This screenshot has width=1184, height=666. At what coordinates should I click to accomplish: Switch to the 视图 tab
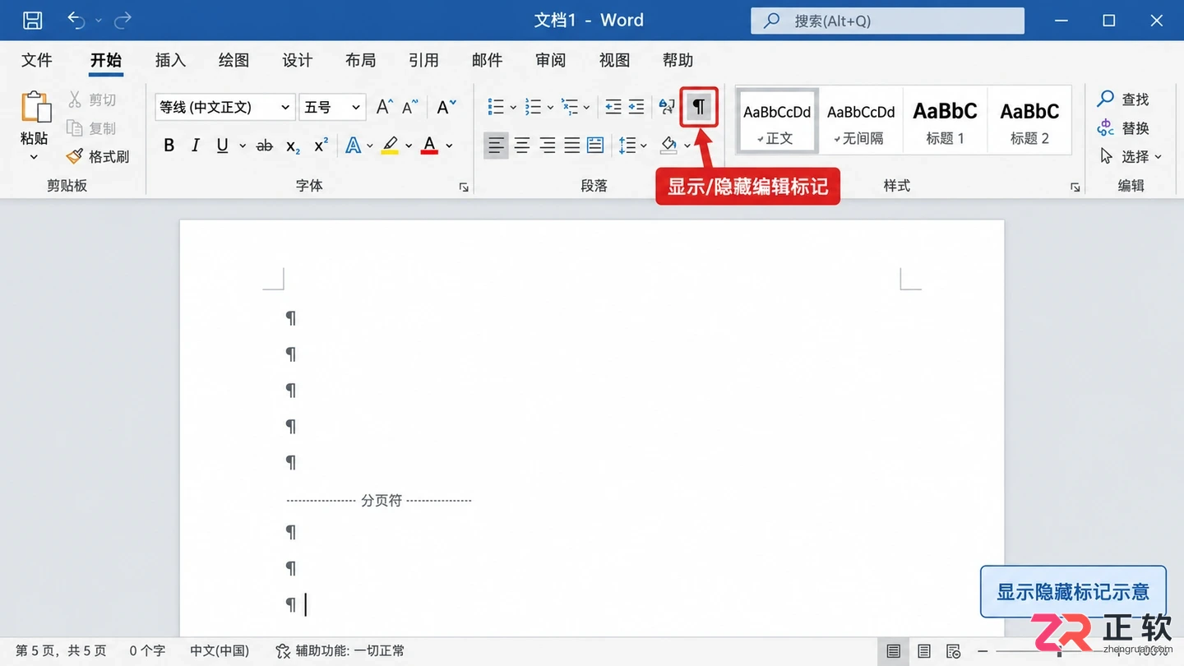point(614,60)
